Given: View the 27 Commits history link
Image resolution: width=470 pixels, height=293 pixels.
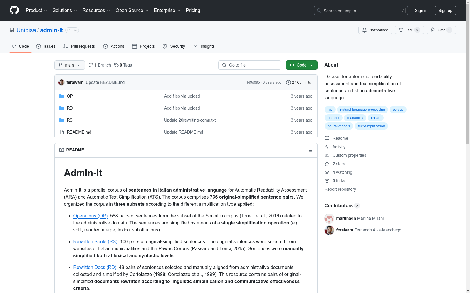Looking at the screenshot, I should pos(298,82).
